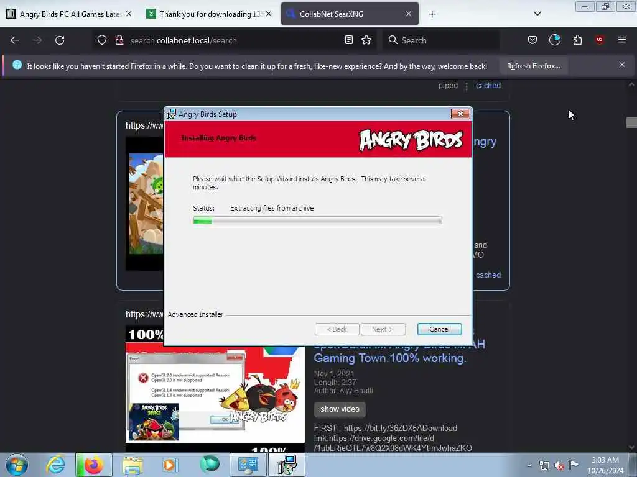This screenshot has width=637, height=477.
Task: Open a new tab with plus button
Action: coord(432,14)
